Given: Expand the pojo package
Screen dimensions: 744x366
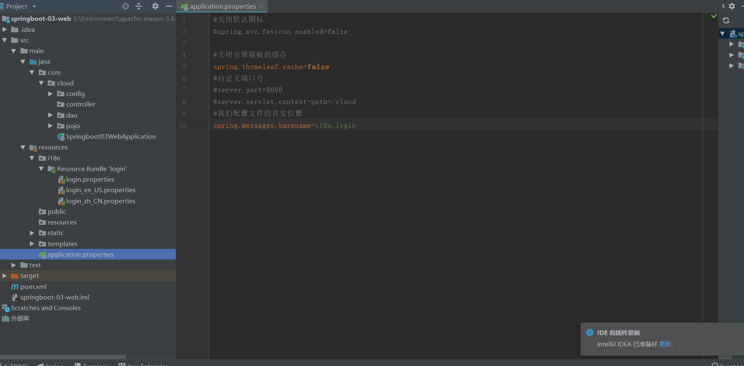Looking at the screenshot, I should click(x=50, y=126).
